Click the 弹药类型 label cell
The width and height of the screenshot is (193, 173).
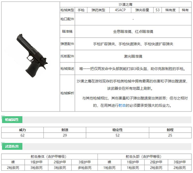[x=98, y=10]
